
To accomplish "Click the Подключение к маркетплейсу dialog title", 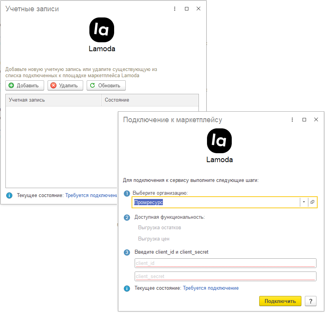I will pos(173,120).
